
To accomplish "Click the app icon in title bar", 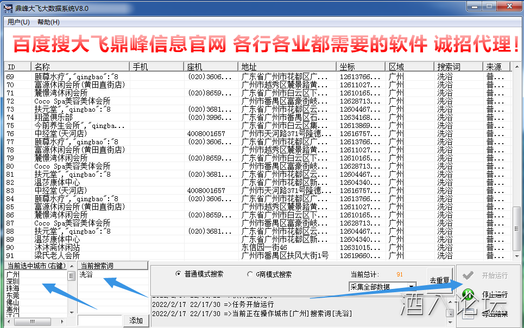I will tap(8, 8).
